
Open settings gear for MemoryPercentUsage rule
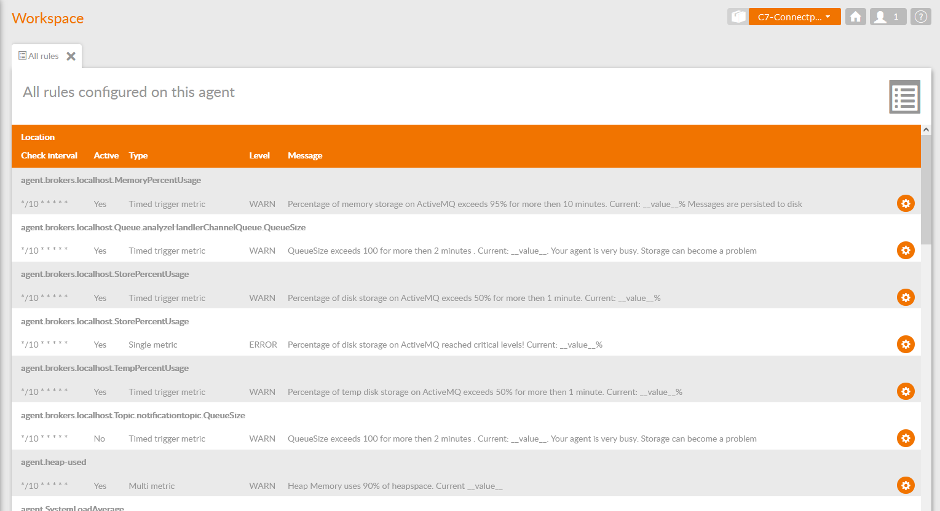click(905, 203)
